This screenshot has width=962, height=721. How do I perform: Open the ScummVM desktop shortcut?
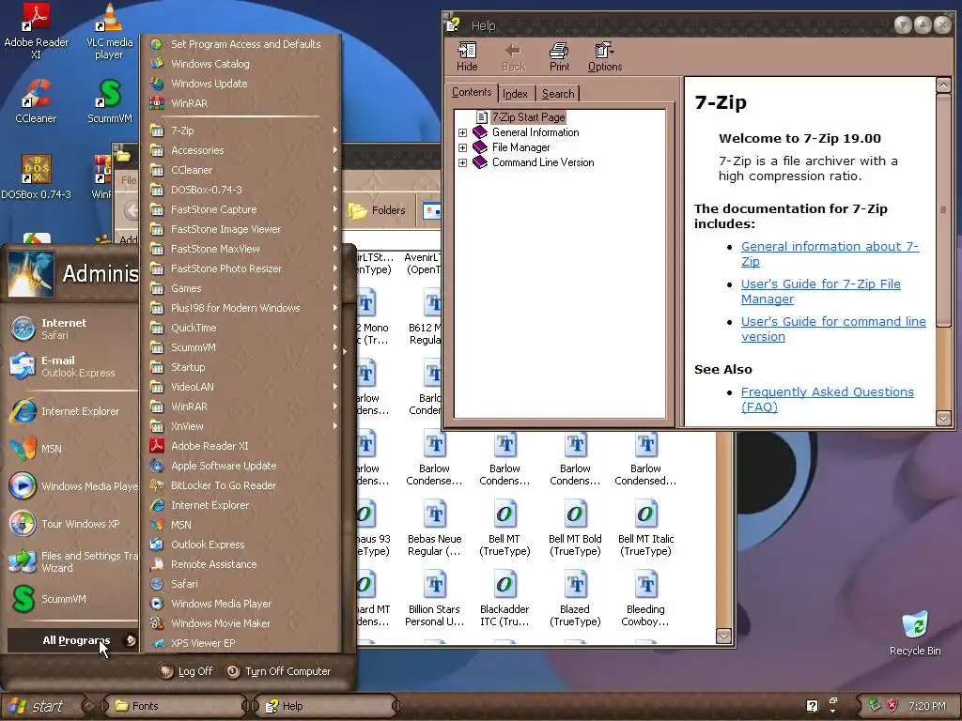(109, 101)
